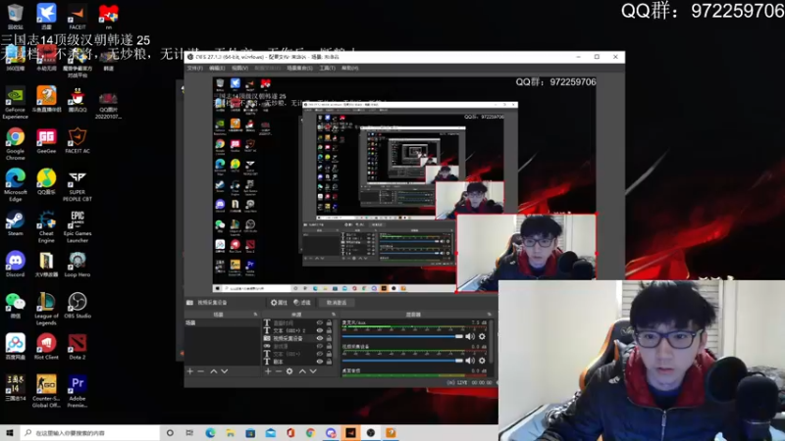Open the 腾讯QQ penguin desktop icon
This screenshot has width=785, height=441.
point(78,99)
